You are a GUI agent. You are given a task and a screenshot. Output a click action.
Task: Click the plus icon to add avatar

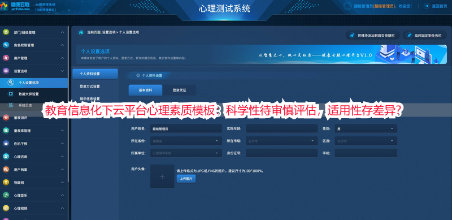(x=162, y=176)
